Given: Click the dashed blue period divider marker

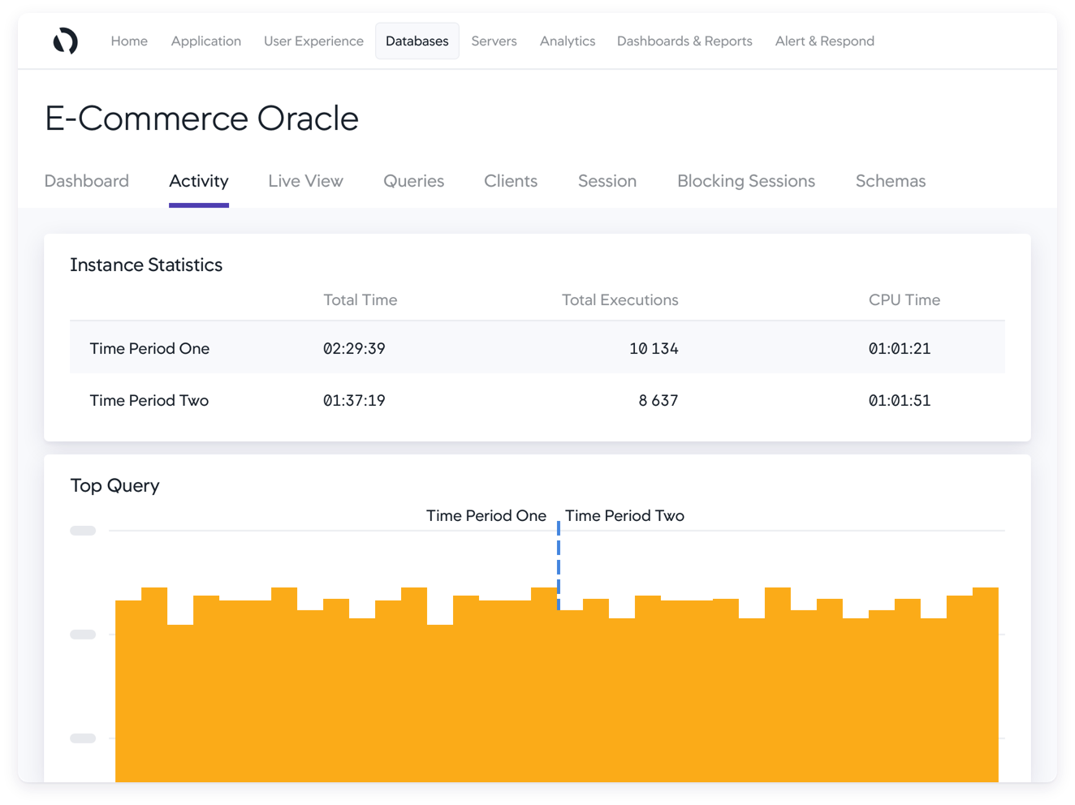Looking at the screenshot, I should [559, 566].
